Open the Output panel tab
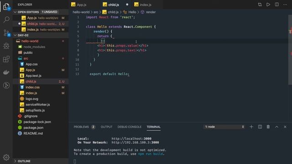This screenshot has width=292, height=164. [x=106, y=127]
